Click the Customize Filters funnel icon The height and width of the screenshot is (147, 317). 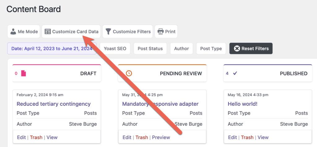[x=108, y=31]
